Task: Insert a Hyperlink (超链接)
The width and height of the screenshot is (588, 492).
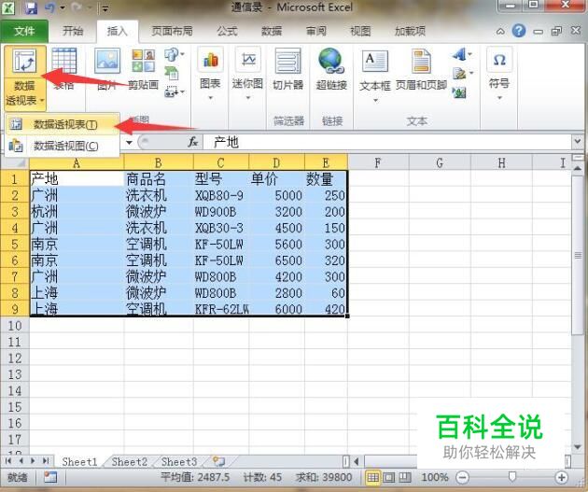Action: click(x=330, y=69)
